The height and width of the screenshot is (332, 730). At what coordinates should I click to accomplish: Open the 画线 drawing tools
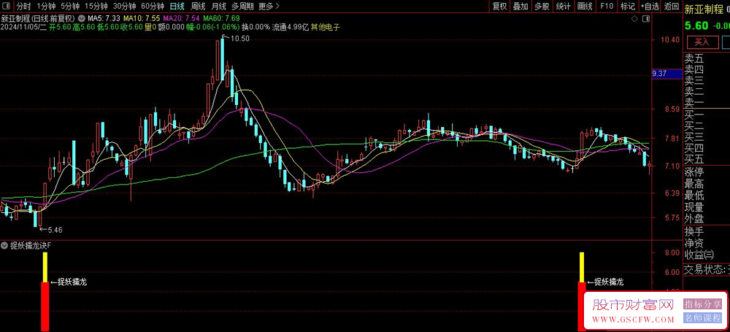coord(585,6)
